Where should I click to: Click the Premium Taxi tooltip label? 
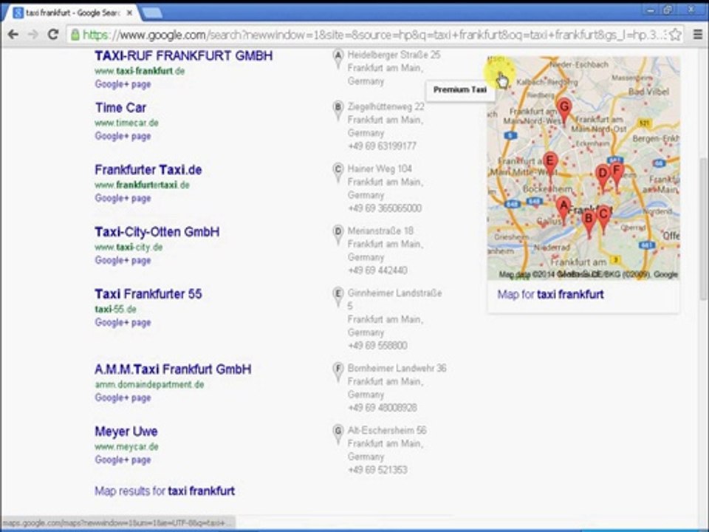coord(460,90)
